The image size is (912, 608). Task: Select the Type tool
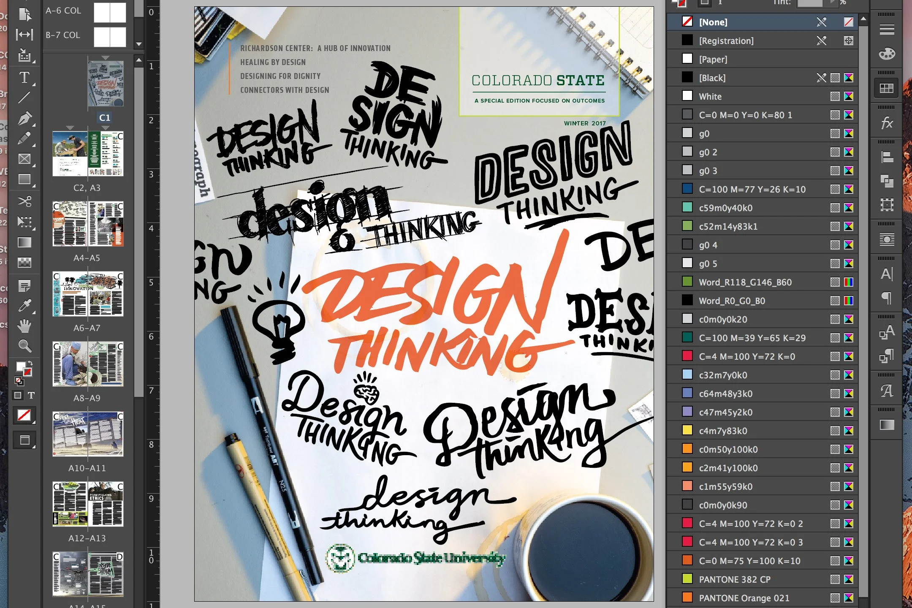tap(24, 77)
